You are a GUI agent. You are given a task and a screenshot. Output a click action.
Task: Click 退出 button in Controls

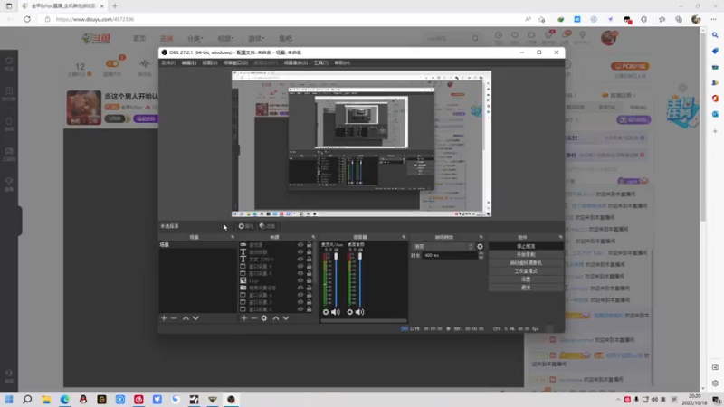[526, 288]
